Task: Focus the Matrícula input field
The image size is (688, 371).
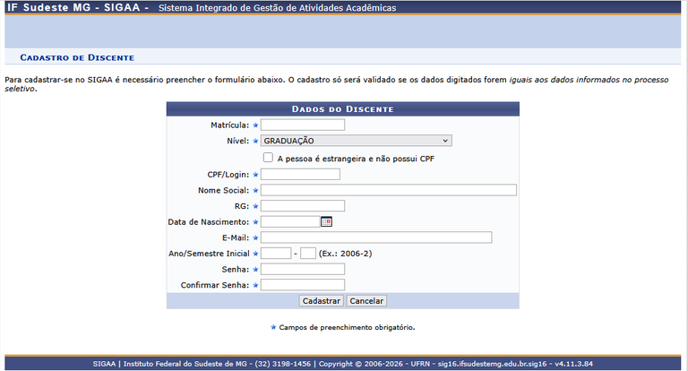Action: [x=302, y=125]
